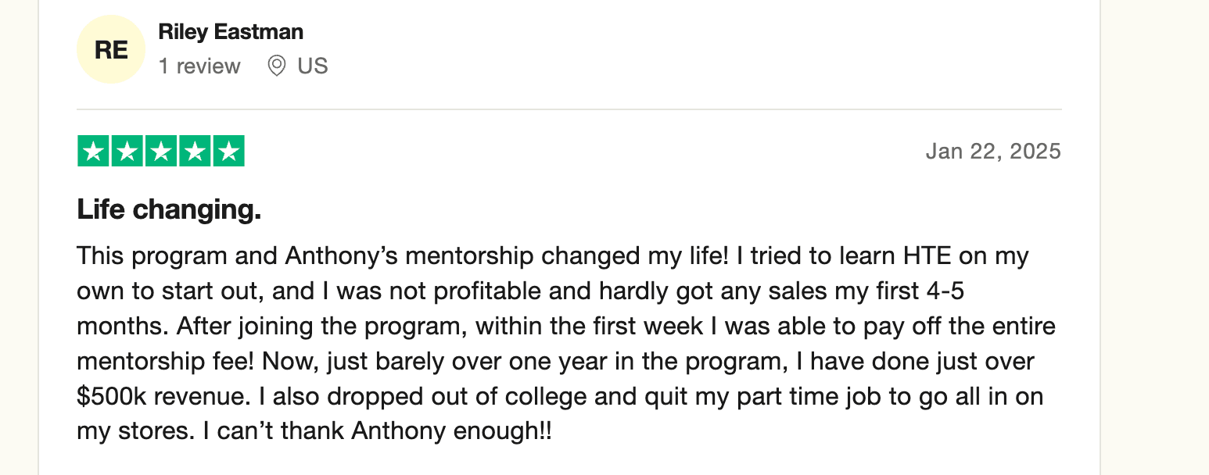Click the second green rating star
The width and height of the screenshot is (1209, 475).
(127, 152)
